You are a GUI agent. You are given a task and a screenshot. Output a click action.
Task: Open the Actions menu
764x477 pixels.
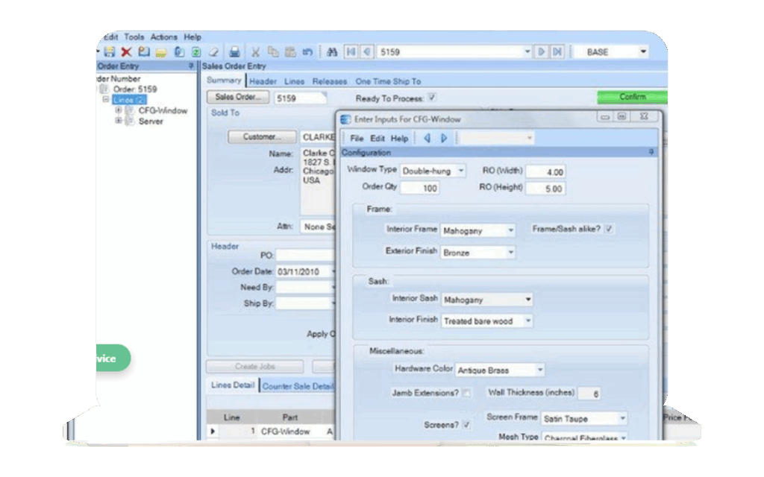pyautogui.click(x=164, y=37)
